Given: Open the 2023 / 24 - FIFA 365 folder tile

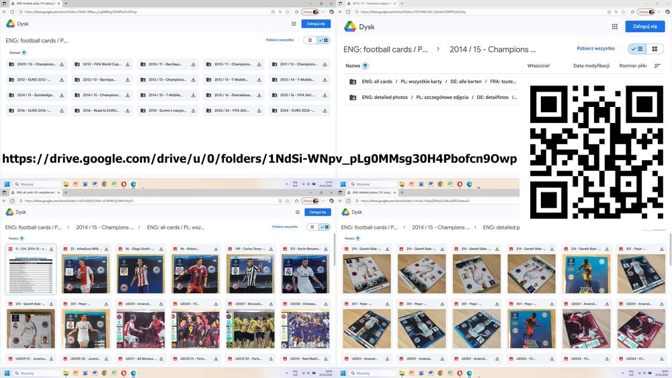Looking at the screenshot, I should [x=234, y=111].
